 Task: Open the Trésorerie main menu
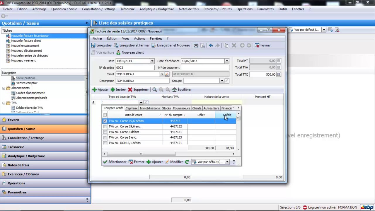[x=127, y=9]
